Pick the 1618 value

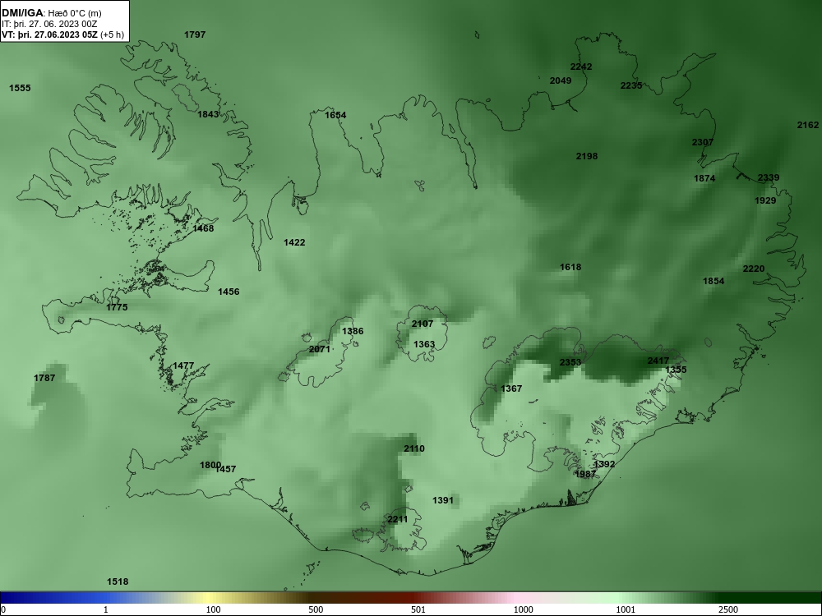[x=570, y=267]
